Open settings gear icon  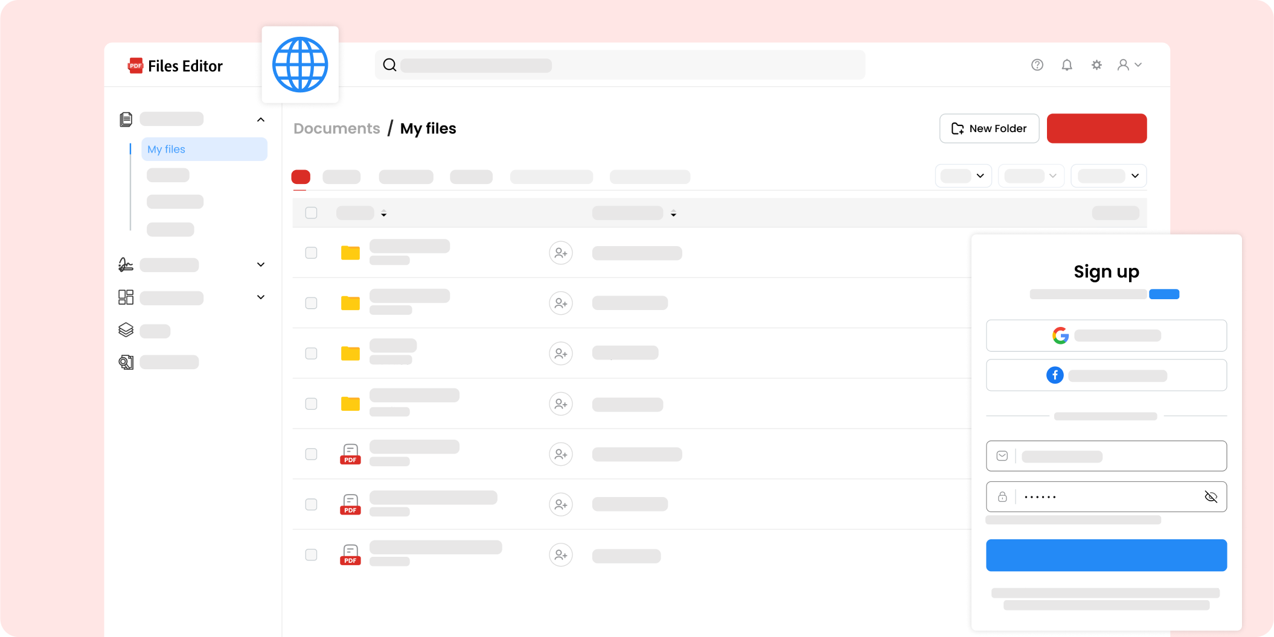tap(1096, 65)
